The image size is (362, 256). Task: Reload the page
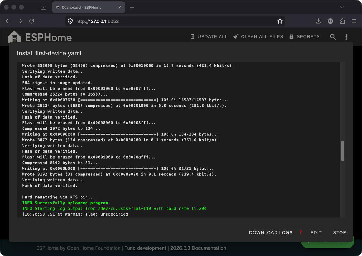tap(31, 21)
